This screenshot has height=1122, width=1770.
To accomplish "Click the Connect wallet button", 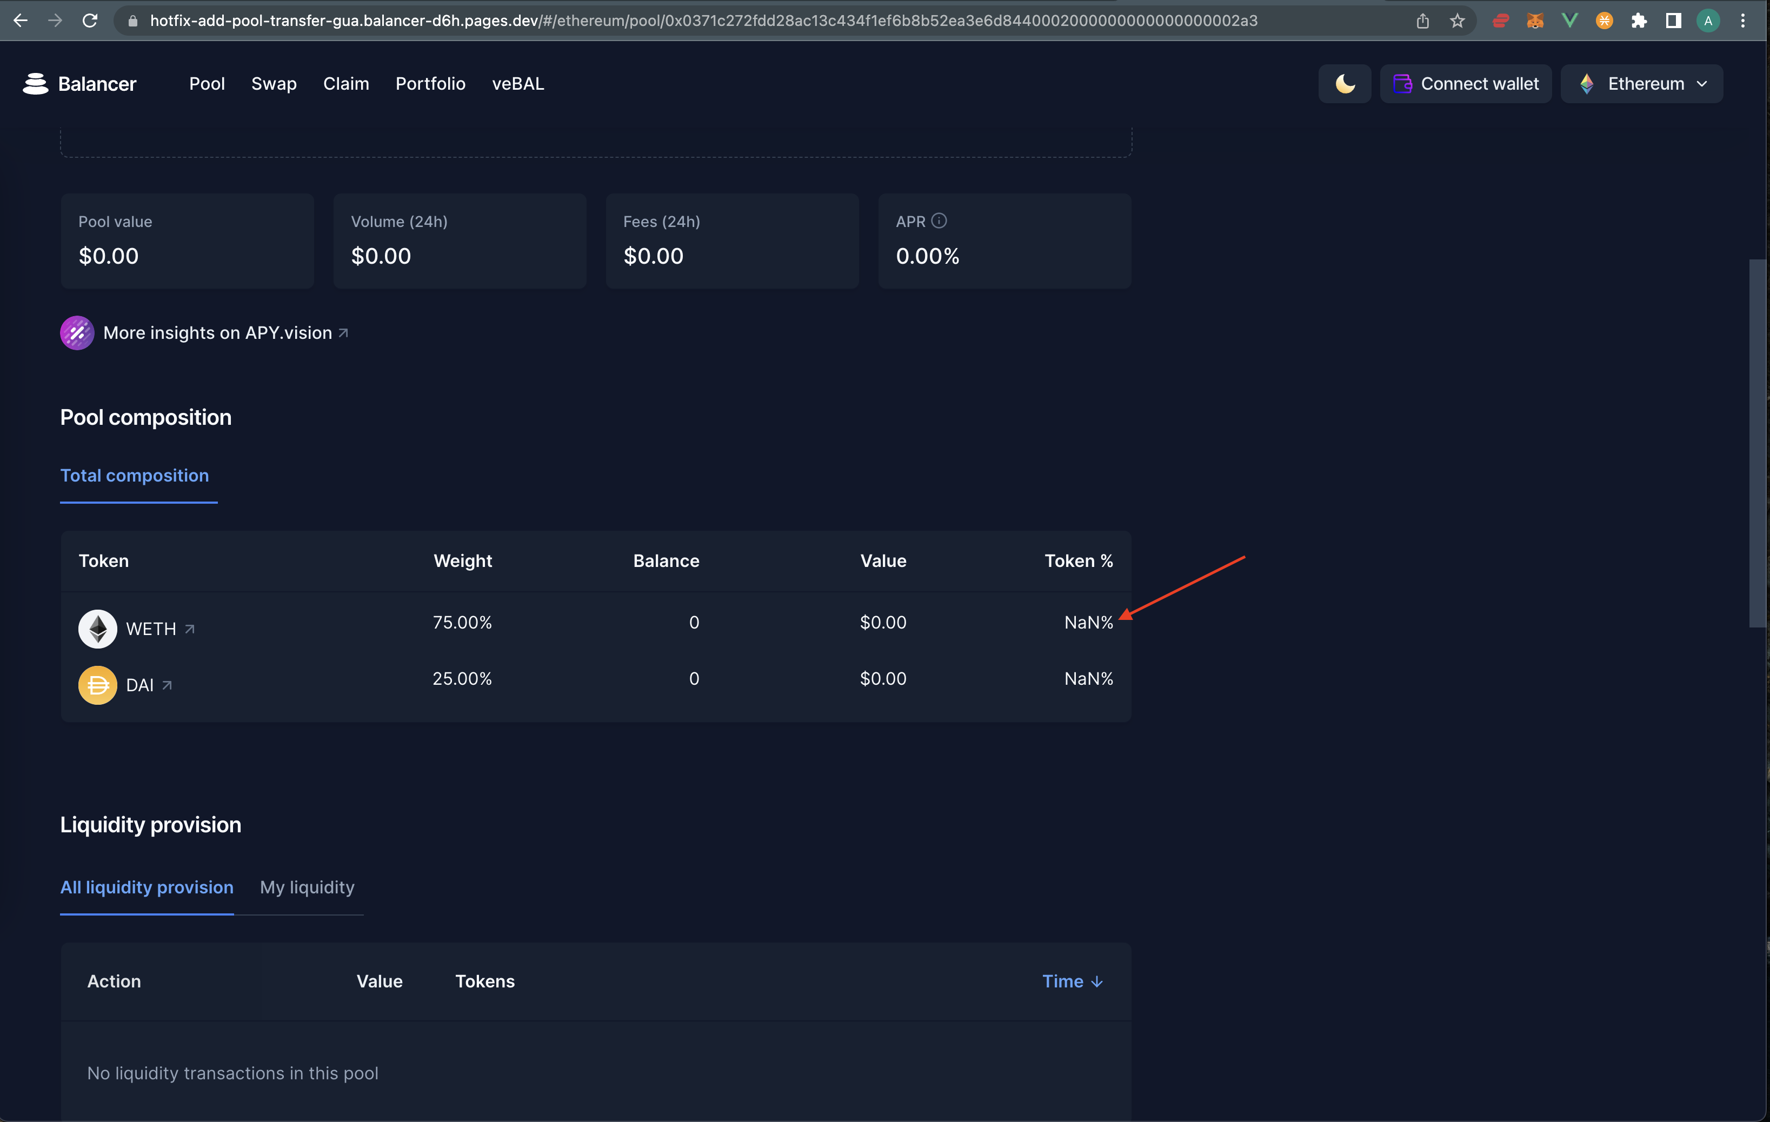I will 1466,83.
